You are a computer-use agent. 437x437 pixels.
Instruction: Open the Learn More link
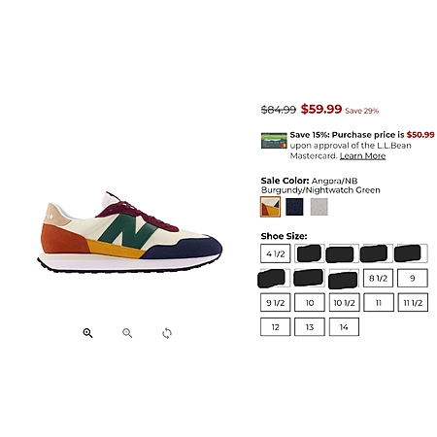pos(362,156)
